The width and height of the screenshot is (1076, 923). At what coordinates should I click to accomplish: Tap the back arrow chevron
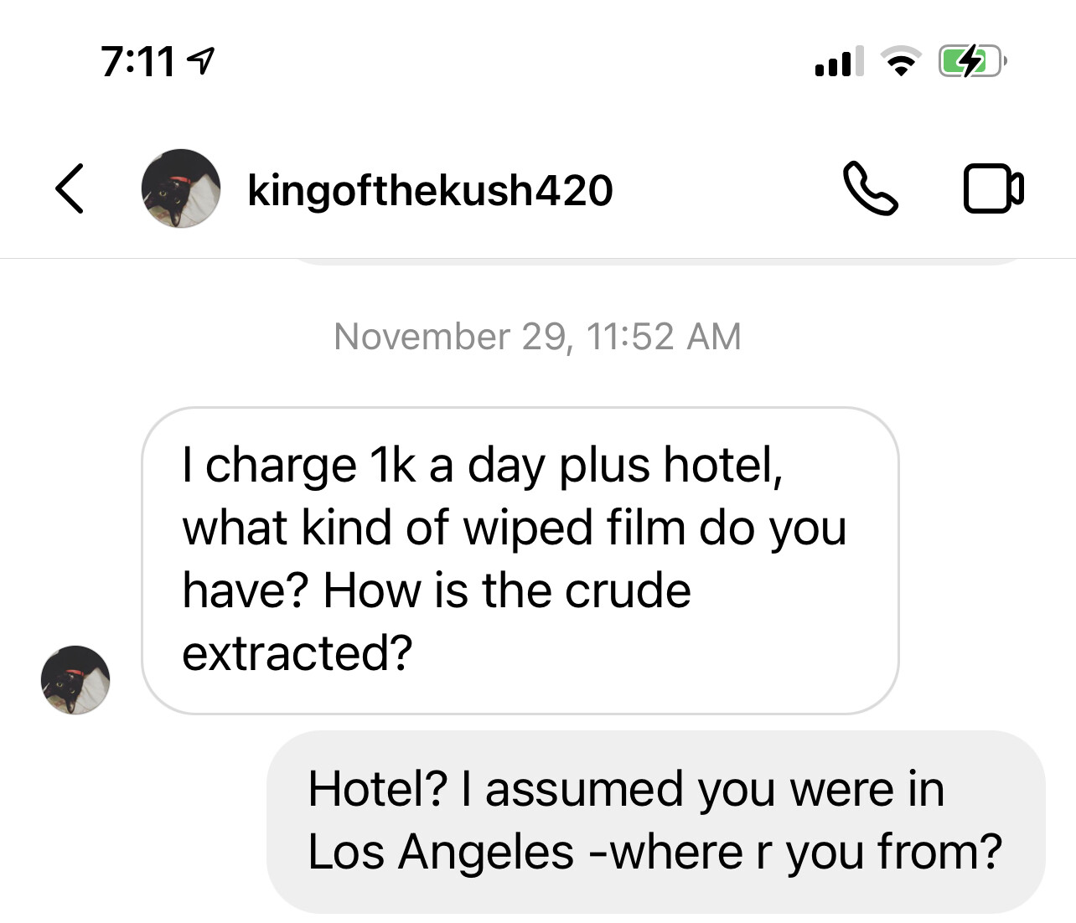coord(70,189)
